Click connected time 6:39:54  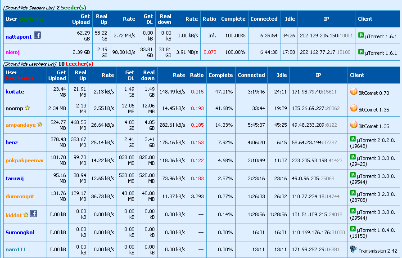coord(269,36)
